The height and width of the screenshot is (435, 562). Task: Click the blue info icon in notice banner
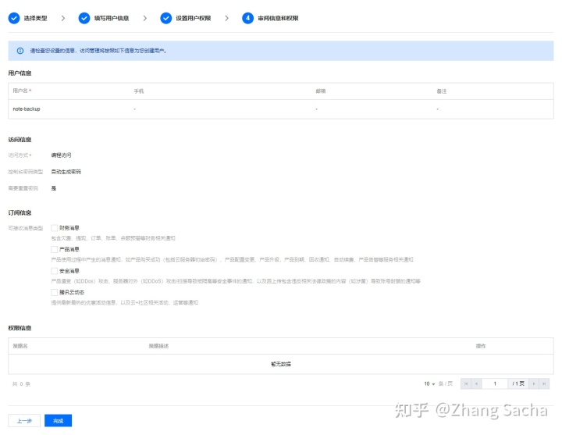20,51
